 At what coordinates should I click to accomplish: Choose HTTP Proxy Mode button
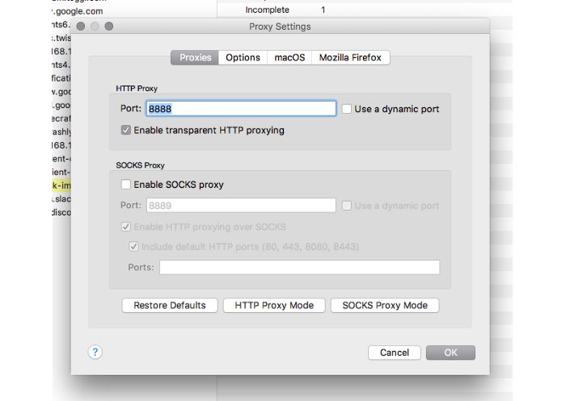pos(274,306)
